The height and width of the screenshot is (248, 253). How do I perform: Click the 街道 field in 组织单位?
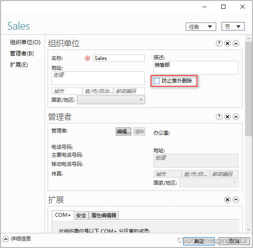pyautogui.click(x=98, y=78)
